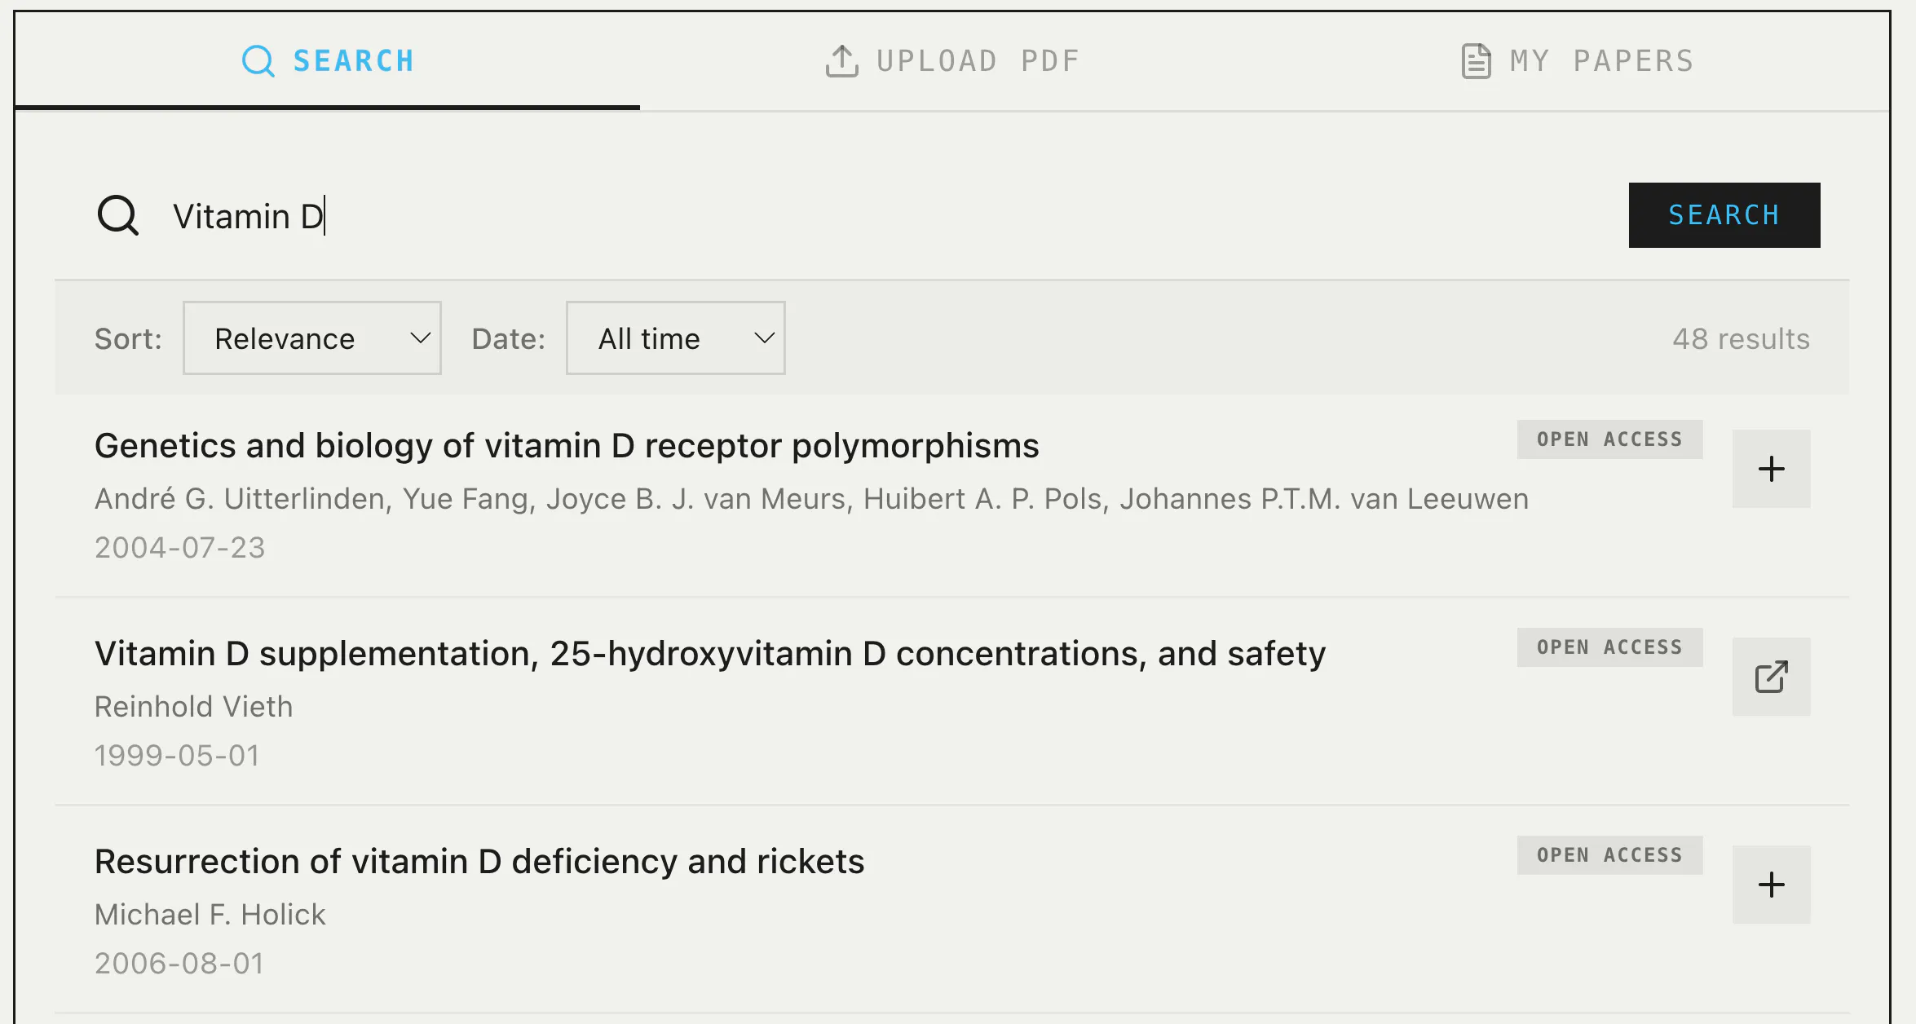Click the upload arrow icon for Upload PDF
1916x1024 pixels.
pos(841,61)
